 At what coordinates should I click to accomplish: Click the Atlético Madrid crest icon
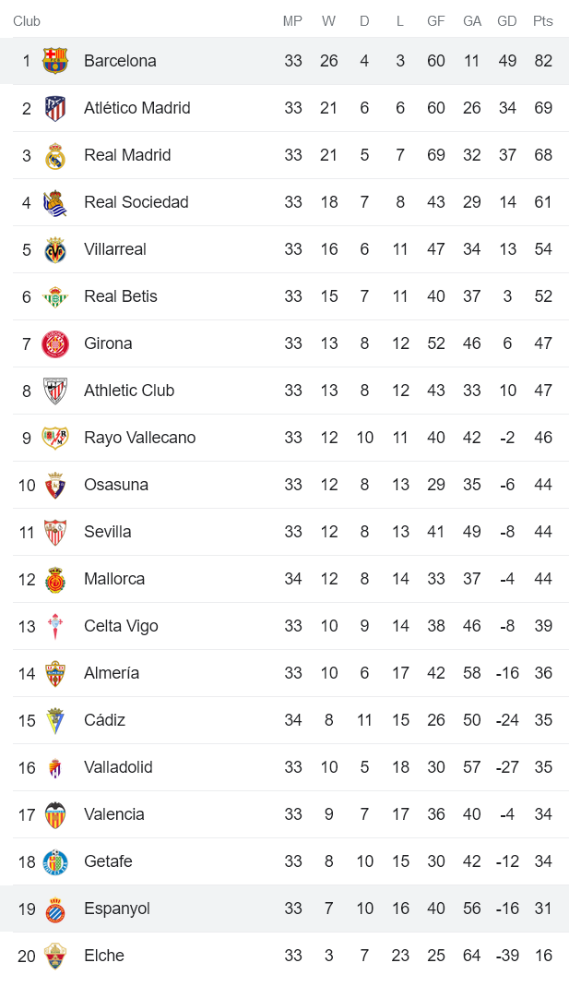[55, 108]
